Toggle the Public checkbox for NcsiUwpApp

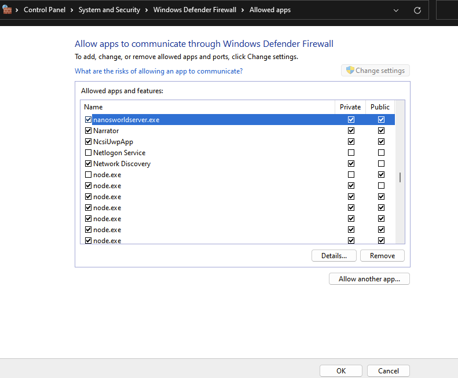(381, 142)
